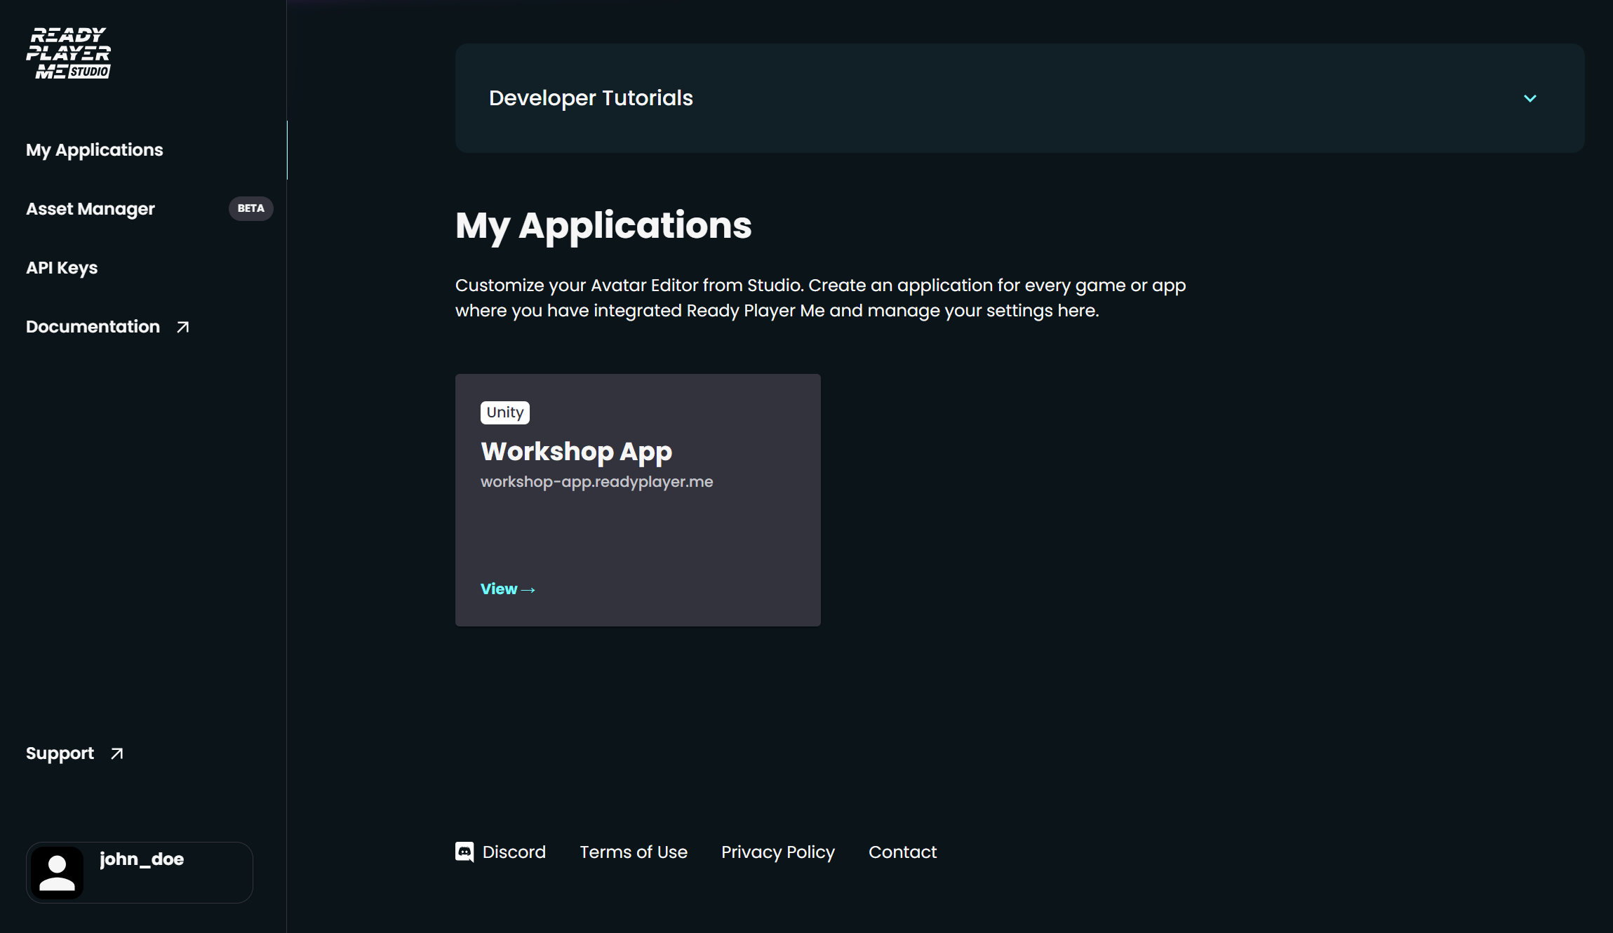Click the View link on Workshop App
Screen dimensions: 1613x933
click(x=507, y=589)
